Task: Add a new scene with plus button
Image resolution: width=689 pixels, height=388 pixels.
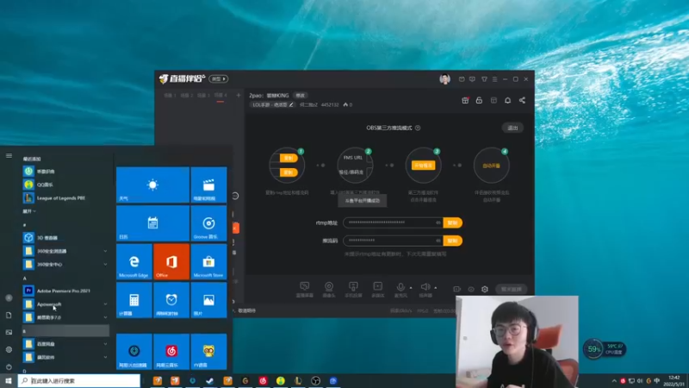Action: pyautogui.click(x=239, y=96)
